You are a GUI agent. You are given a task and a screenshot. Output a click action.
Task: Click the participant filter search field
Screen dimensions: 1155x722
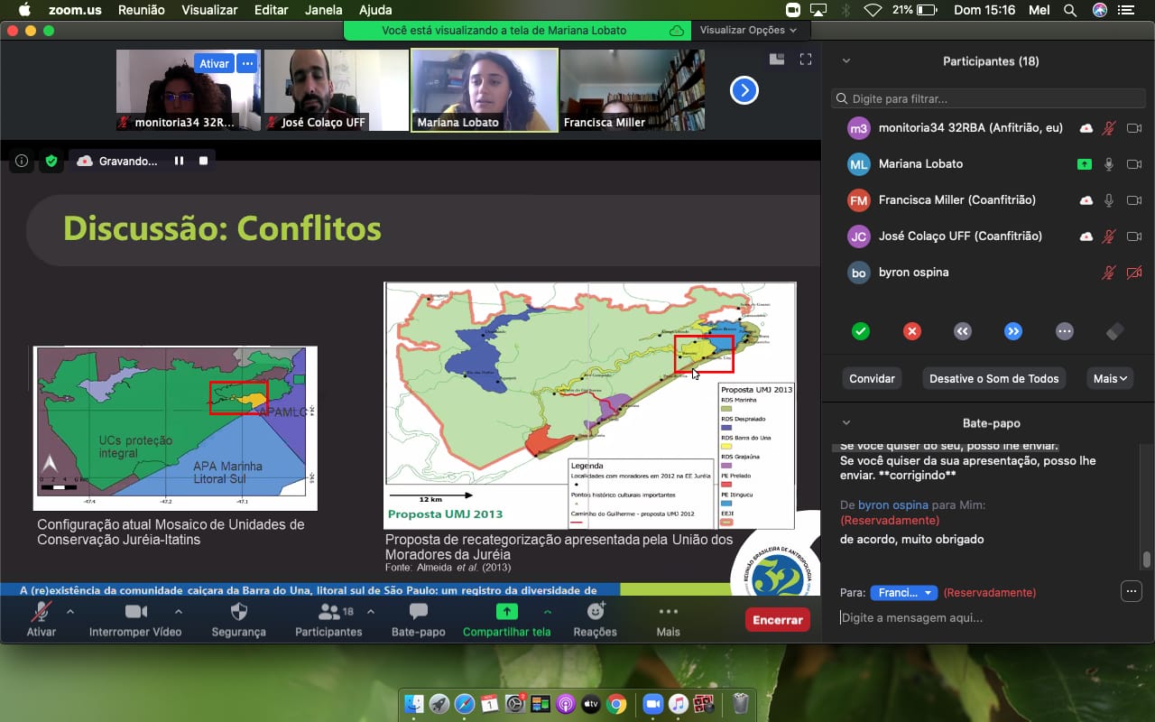click(988, 98)
